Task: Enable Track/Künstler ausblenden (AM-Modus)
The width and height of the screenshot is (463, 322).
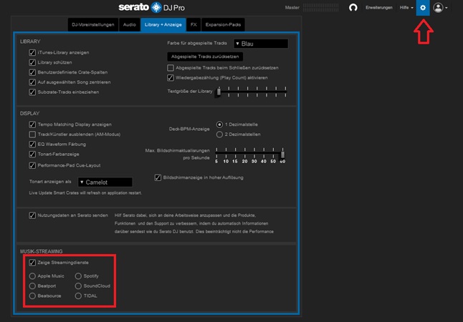Action: (x=32, y=135)
